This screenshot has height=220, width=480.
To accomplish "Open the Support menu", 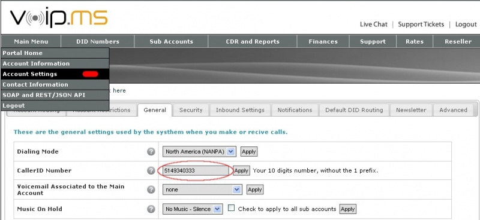I will (x=373, y=41).
